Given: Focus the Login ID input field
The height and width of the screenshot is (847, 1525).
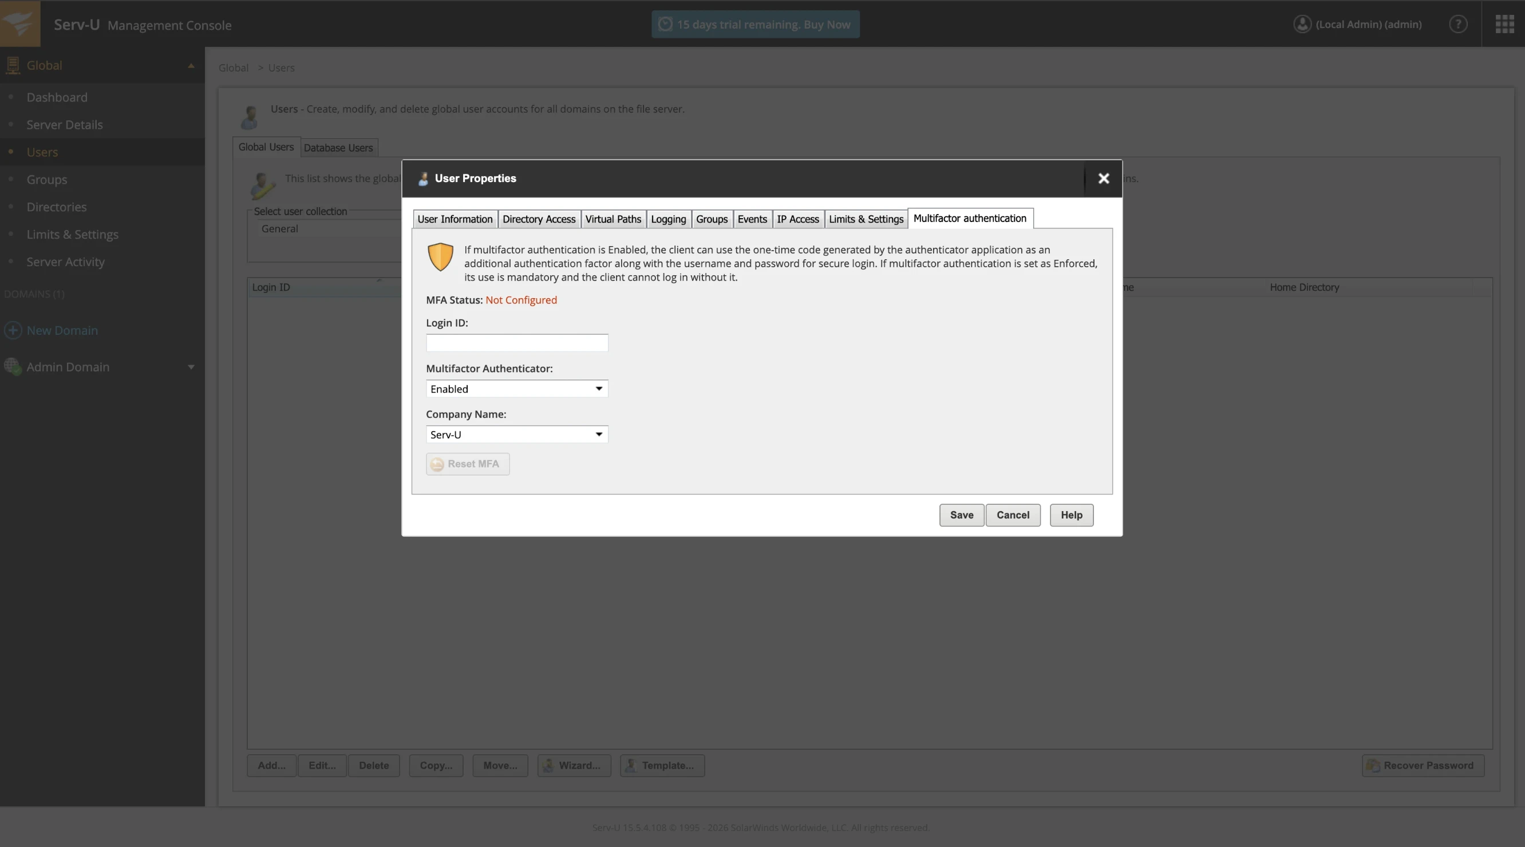Looking at the screenshot, I should click(517, 343).
